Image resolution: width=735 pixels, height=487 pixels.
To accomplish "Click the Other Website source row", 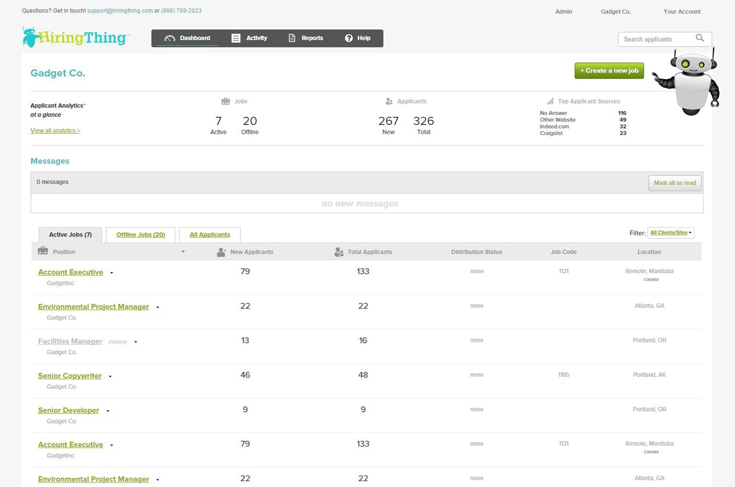I will point(583,120).
